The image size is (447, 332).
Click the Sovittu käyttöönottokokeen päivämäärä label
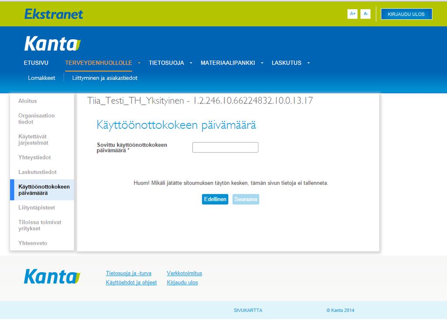coord(132,147)
